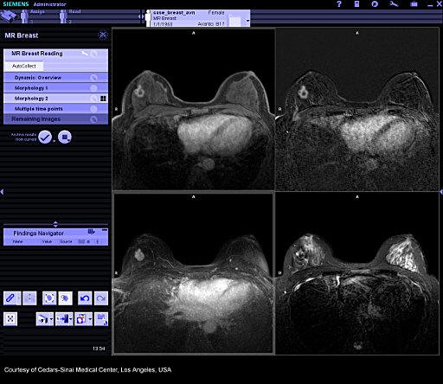Toggle the Morphology 2 layout grid icon
443x384 pixels.
103,99
